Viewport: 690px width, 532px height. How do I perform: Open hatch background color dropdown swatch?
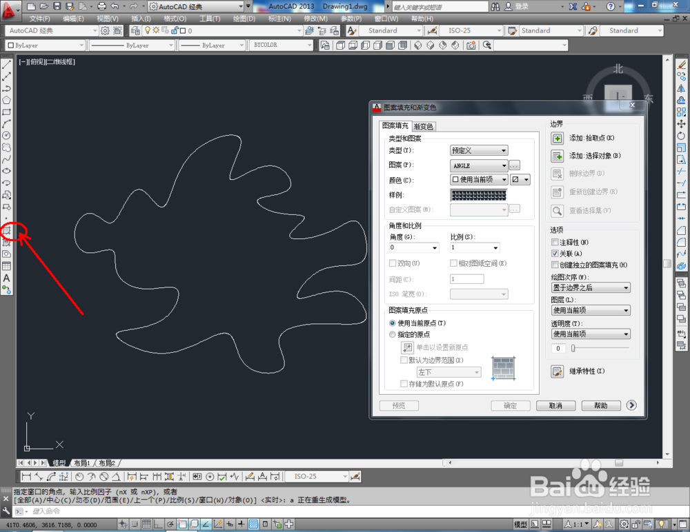[x=520, y=179]
